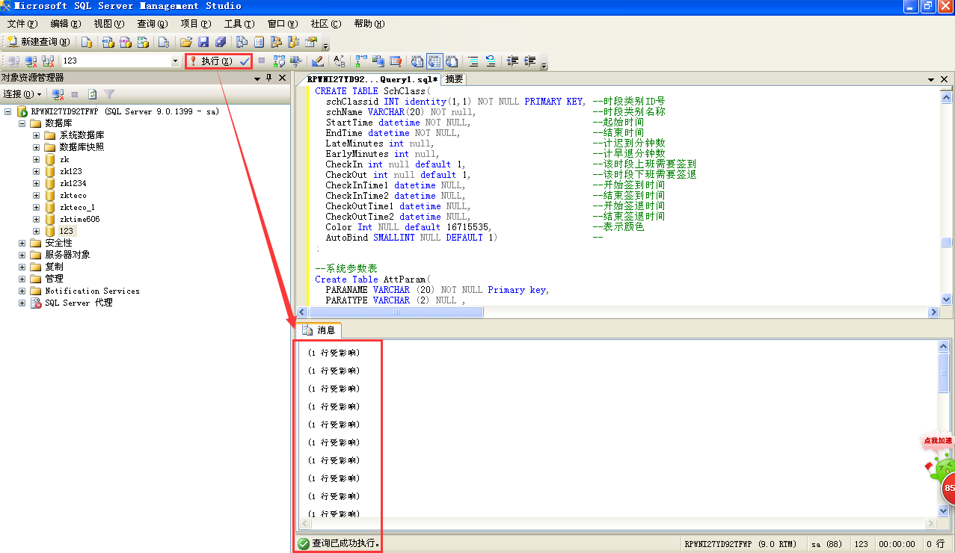Click the Parse query checkmark icon
Viewport: 955px width, 553px height.
pyautogui.click(x=245, y=61)
